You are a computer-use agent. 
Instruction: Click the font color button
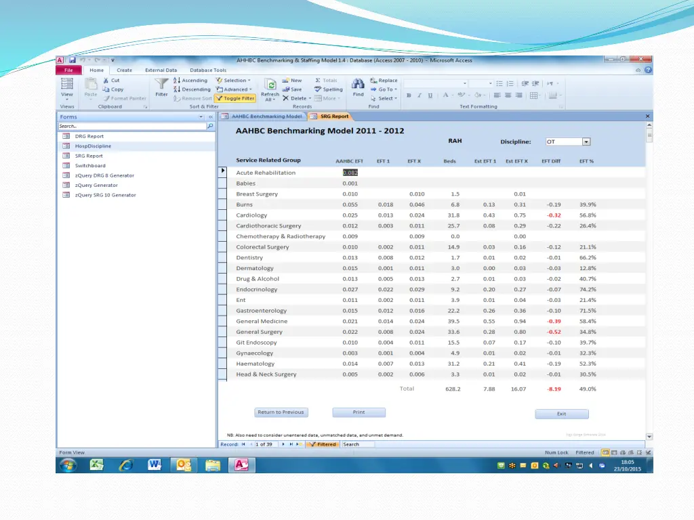click(446, 95)
